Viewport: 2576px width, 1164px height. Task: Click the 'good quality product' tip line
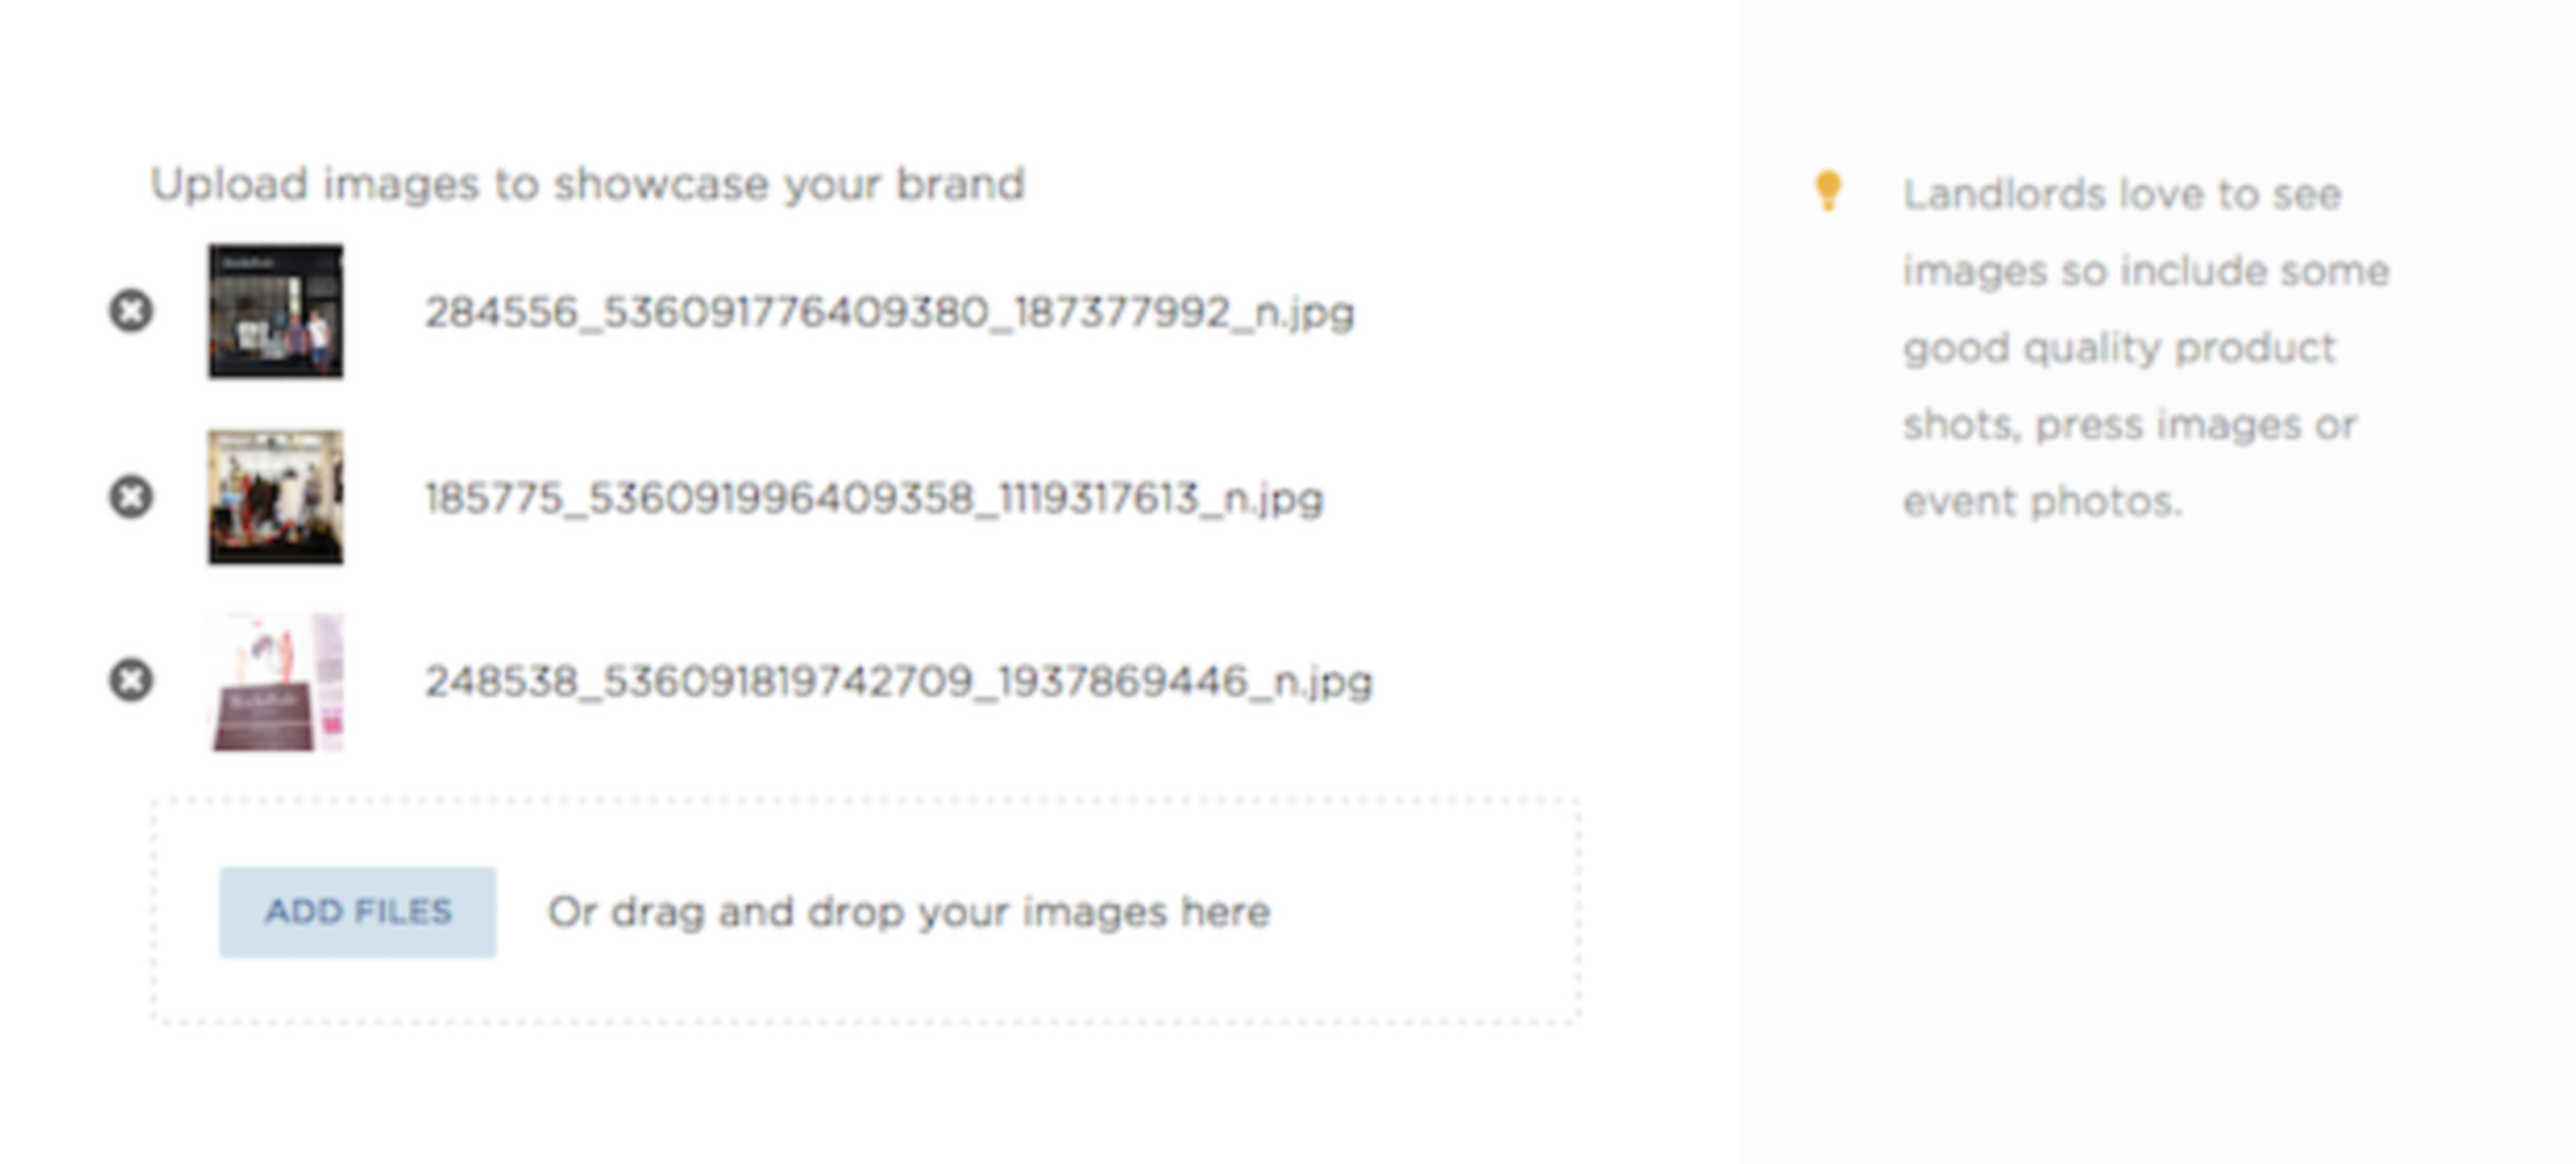tap(2119, 348)
